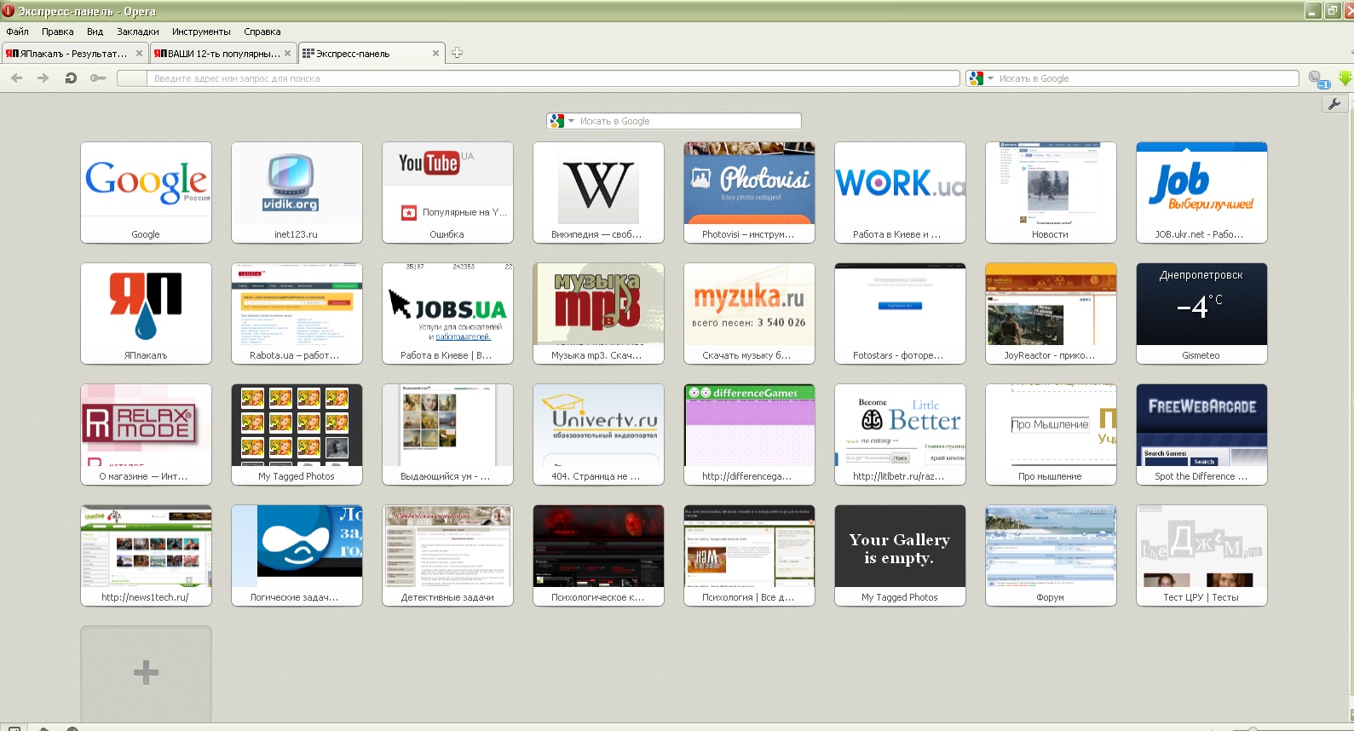Screen dimensions: 1354x731
Task: Open the Rabota.ua speed dial tile
Action: click(297, 314)
